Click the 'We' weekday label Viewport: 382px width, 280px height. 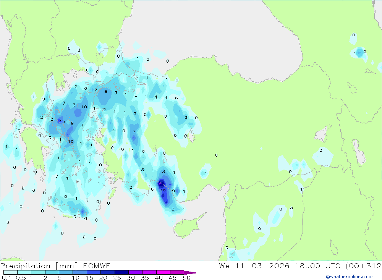(224, 266)
